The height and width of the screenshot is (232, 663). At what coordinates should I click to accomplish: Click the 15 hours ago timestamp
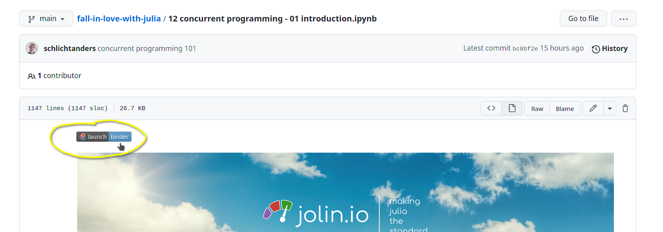click(x=562, y=48)
